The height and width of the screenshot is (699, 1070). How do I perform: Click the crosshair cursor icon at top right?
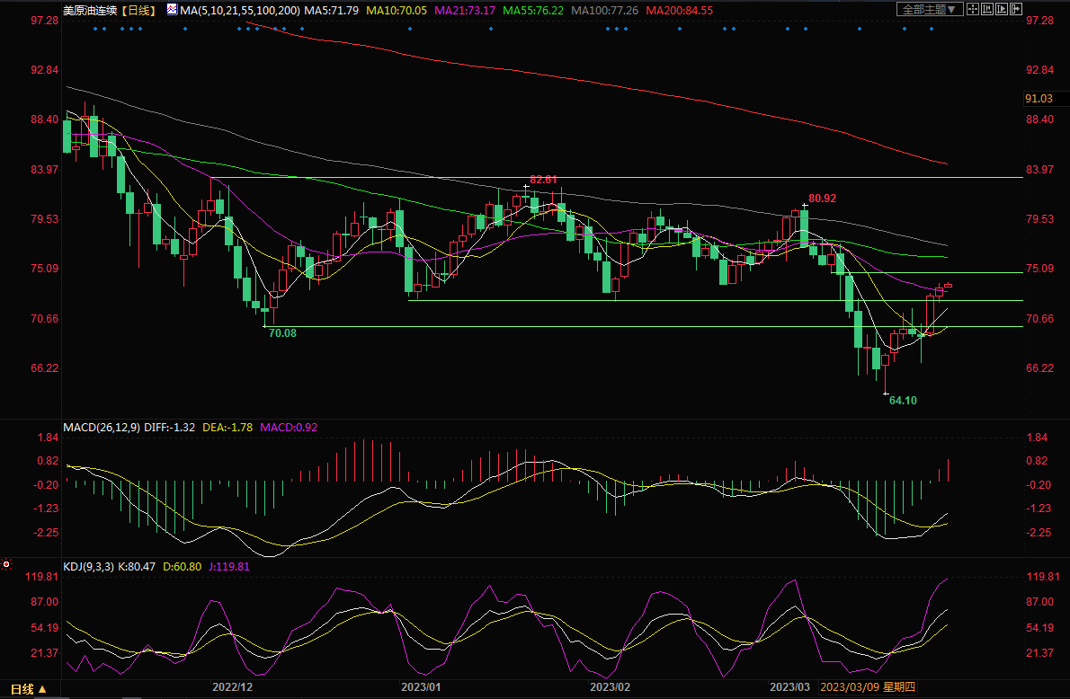pyautogui.click(x=973, y=9)
